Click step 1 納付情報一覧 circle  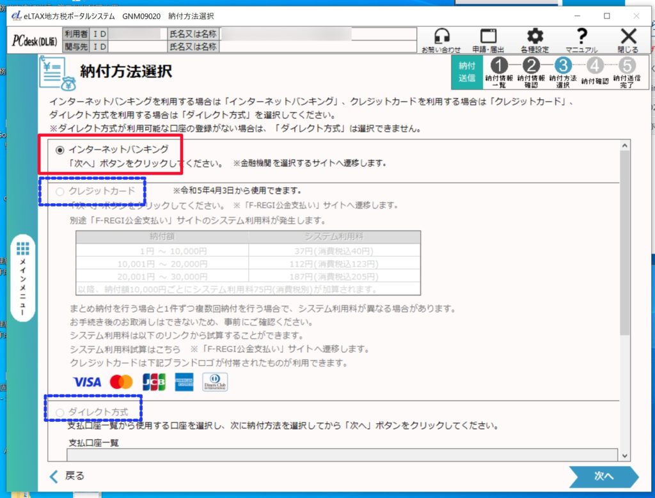(x=500, y=66)
